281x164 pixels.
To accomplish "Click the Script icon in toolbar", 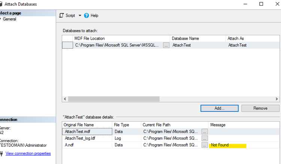I will click(61, 16).
